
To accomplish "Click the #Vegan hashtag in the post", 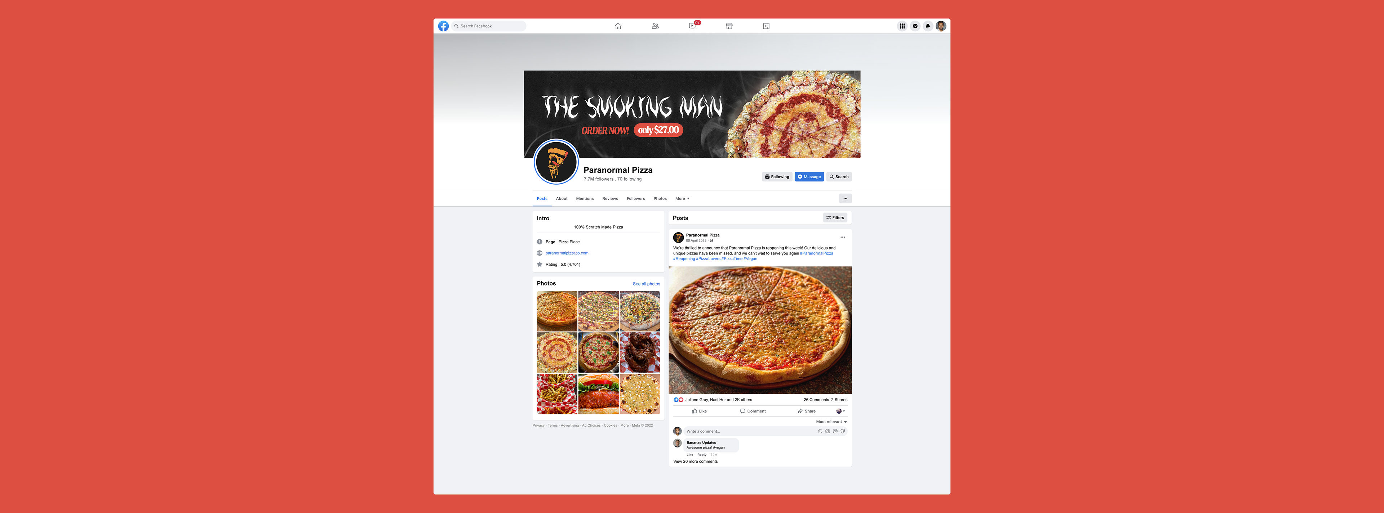I will point(750,258).
